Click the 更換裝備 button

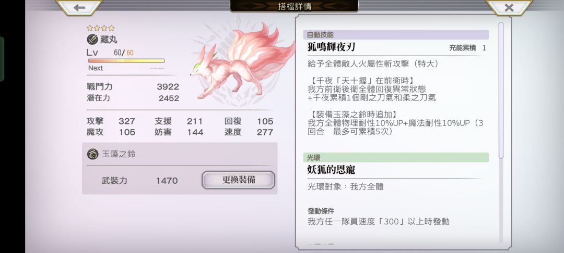pyautogui.click(x=239, y=180)
